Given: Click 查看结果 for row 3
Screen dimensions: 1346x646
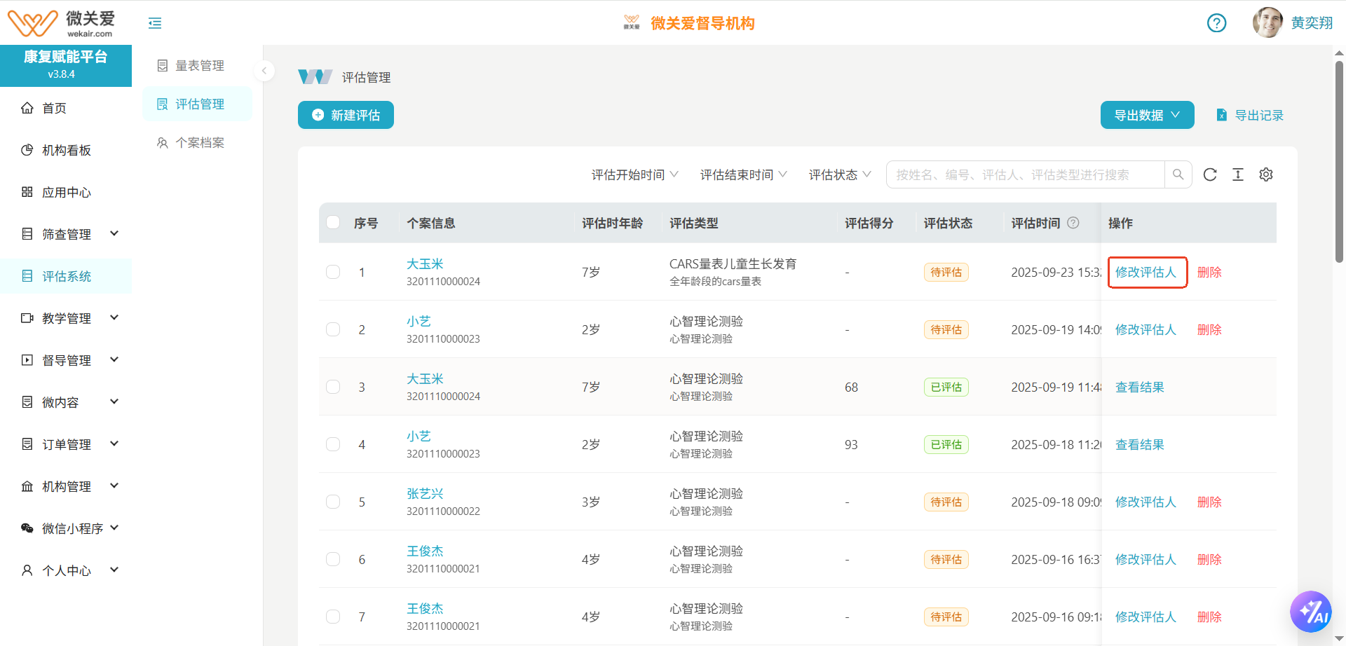Looking at the screenshot, I should coord(1139,387).
